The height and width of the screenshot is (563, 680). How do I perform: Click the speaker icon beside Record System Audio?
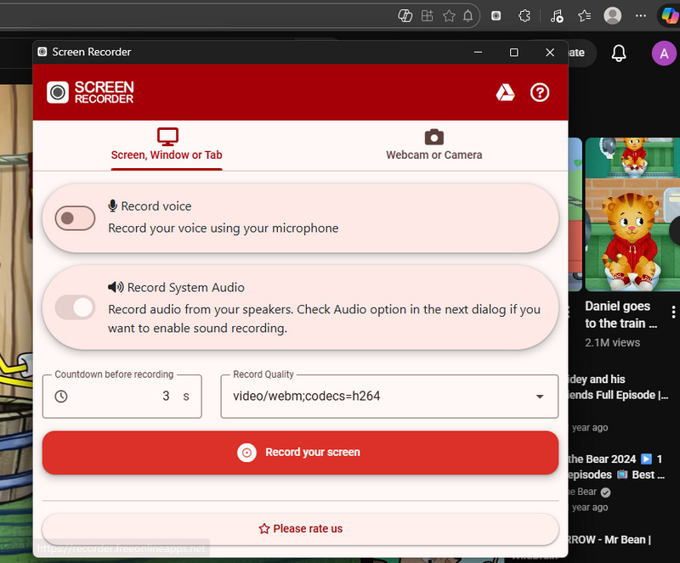(x=114, y=286)
